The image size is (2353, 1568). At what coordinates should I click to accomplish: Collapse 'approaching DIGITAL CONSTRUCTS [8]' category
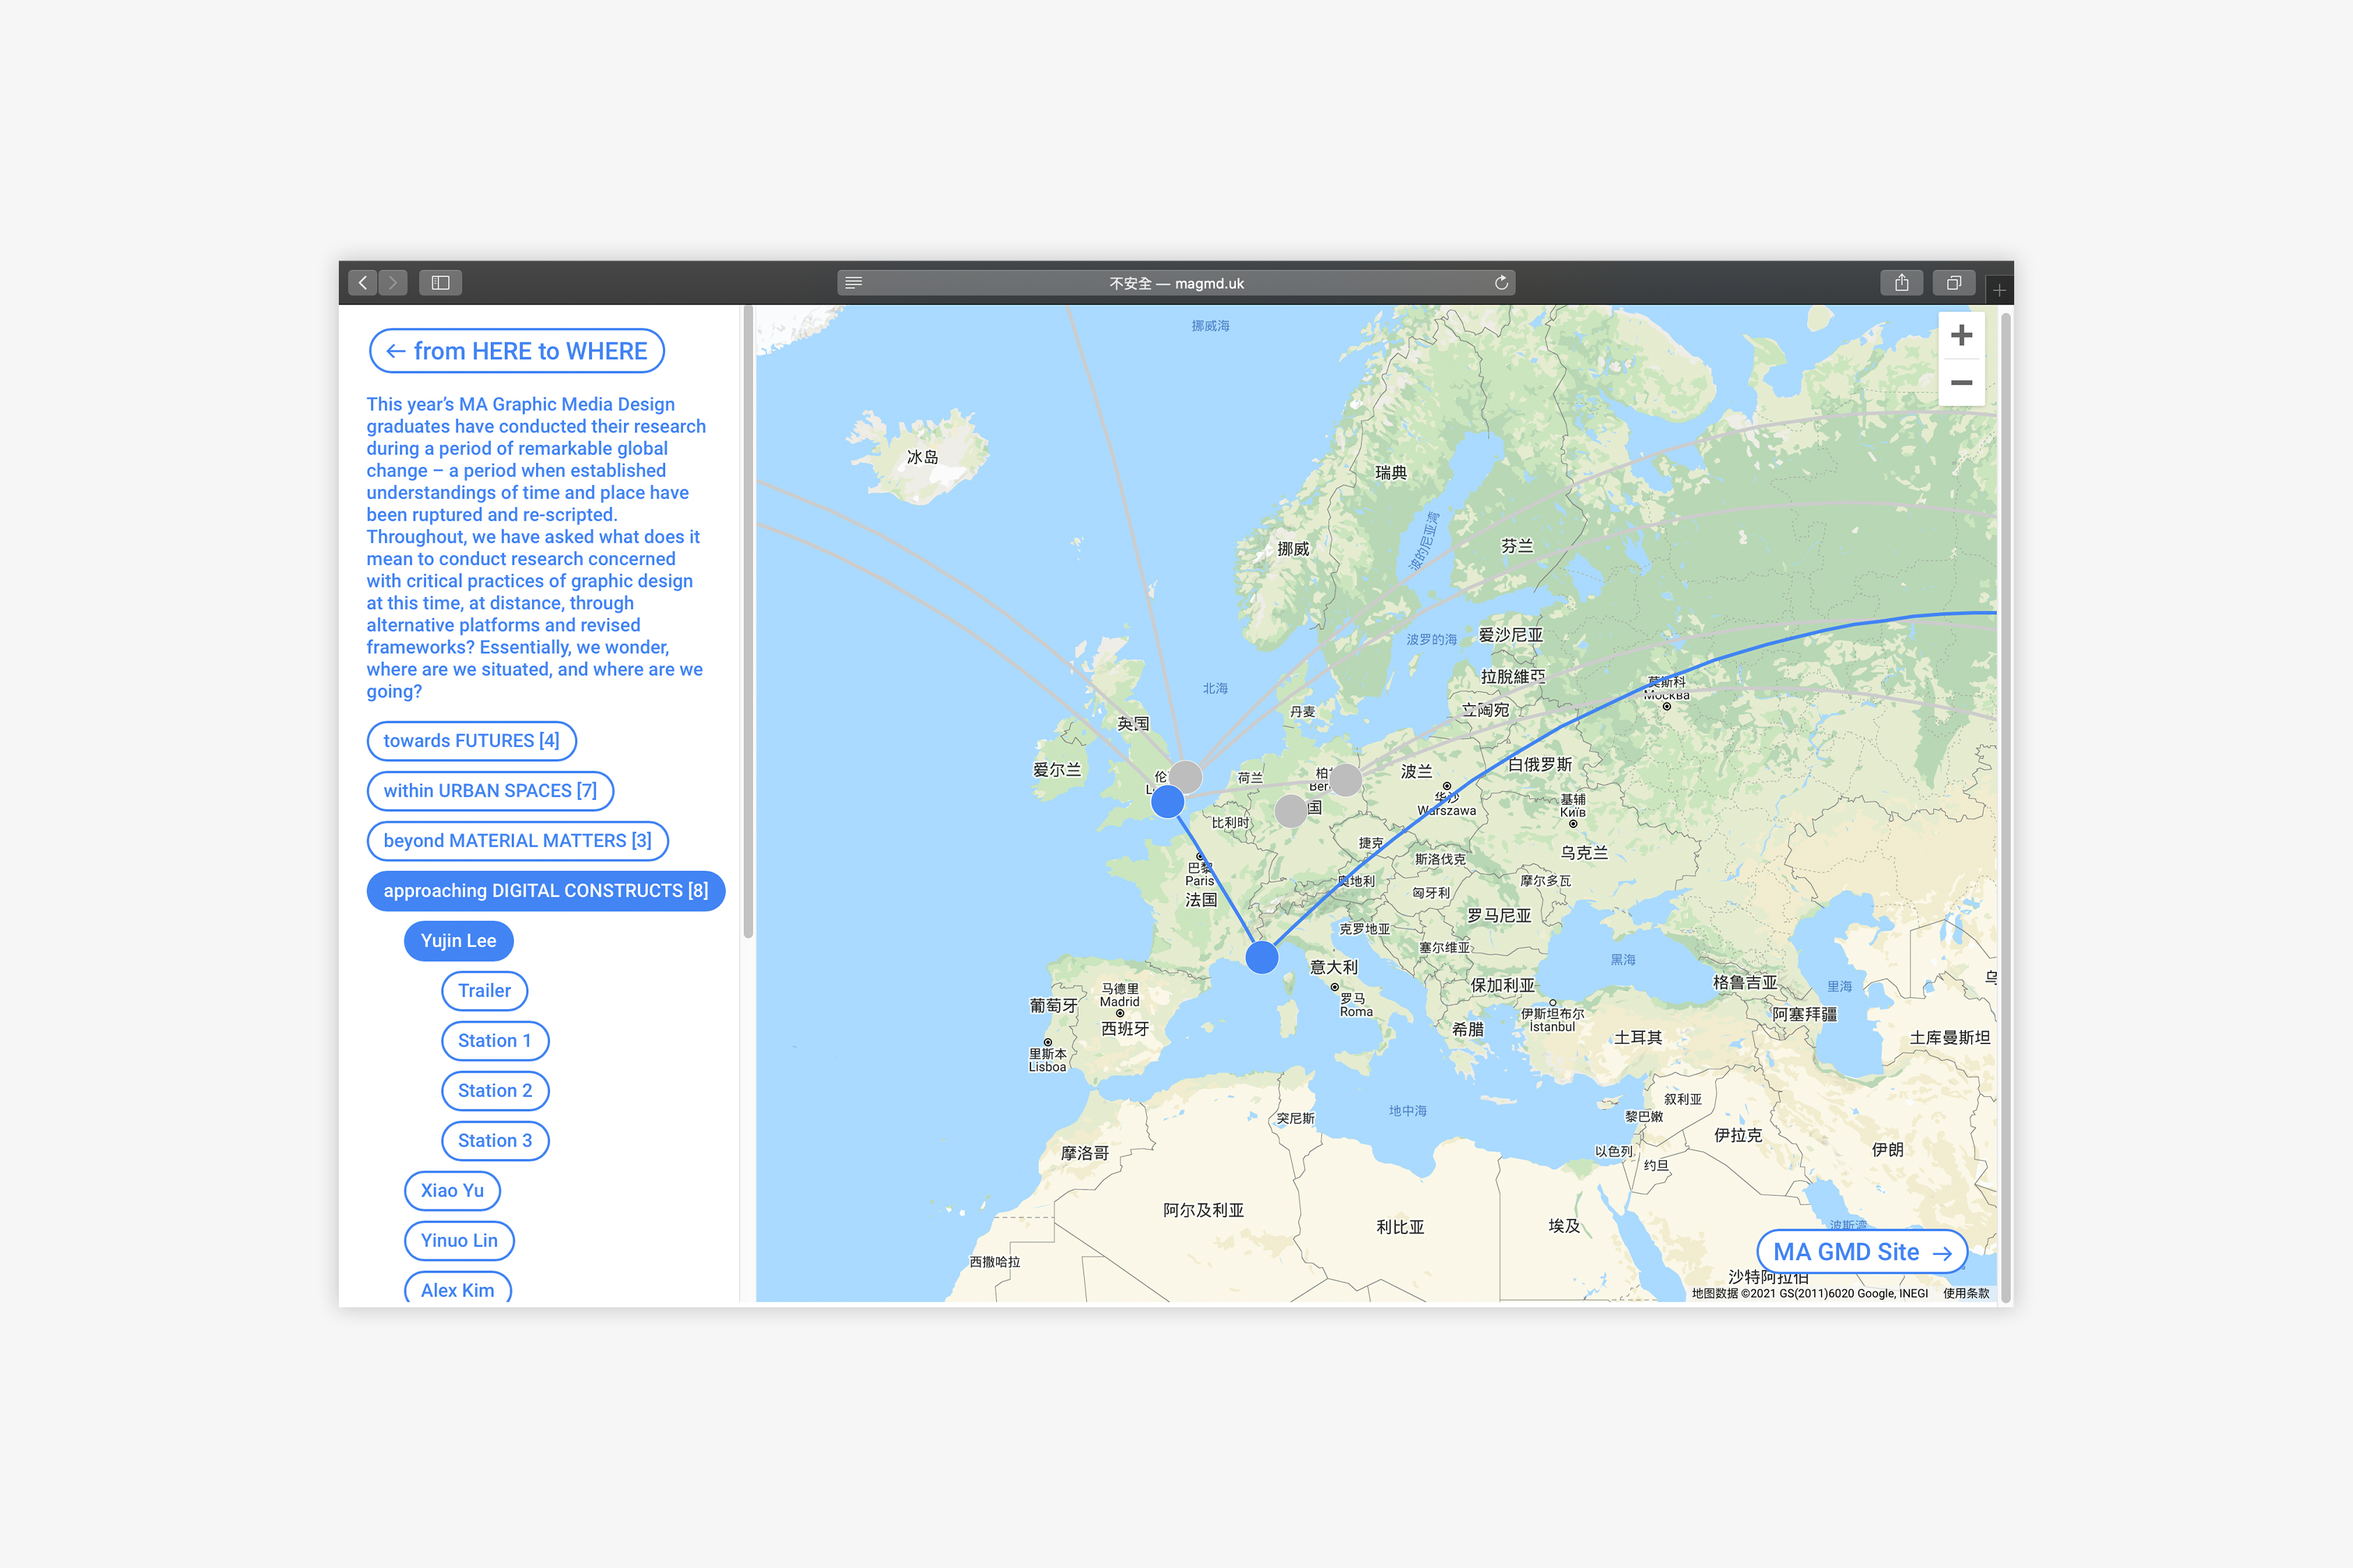tap(545, 891)
